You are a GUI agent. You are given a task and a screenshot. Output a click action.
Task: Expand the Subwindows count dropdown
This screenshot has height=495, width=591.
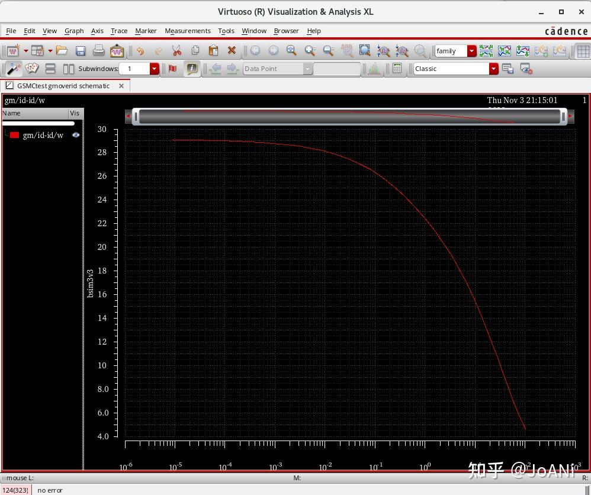[154, 69]
